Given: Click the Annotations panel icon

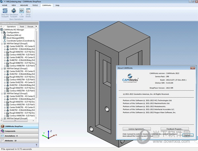Looking at the screenshot, I should tap(2, 136).
